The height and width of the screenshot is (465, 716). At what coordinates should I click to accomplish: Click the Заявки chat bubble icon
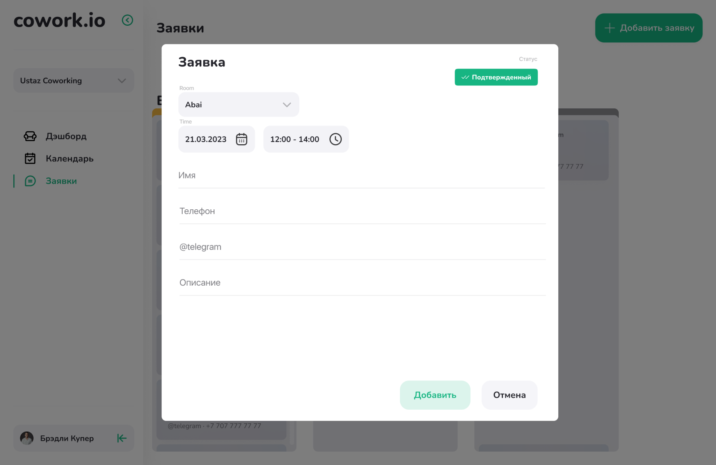click(30, 181)
